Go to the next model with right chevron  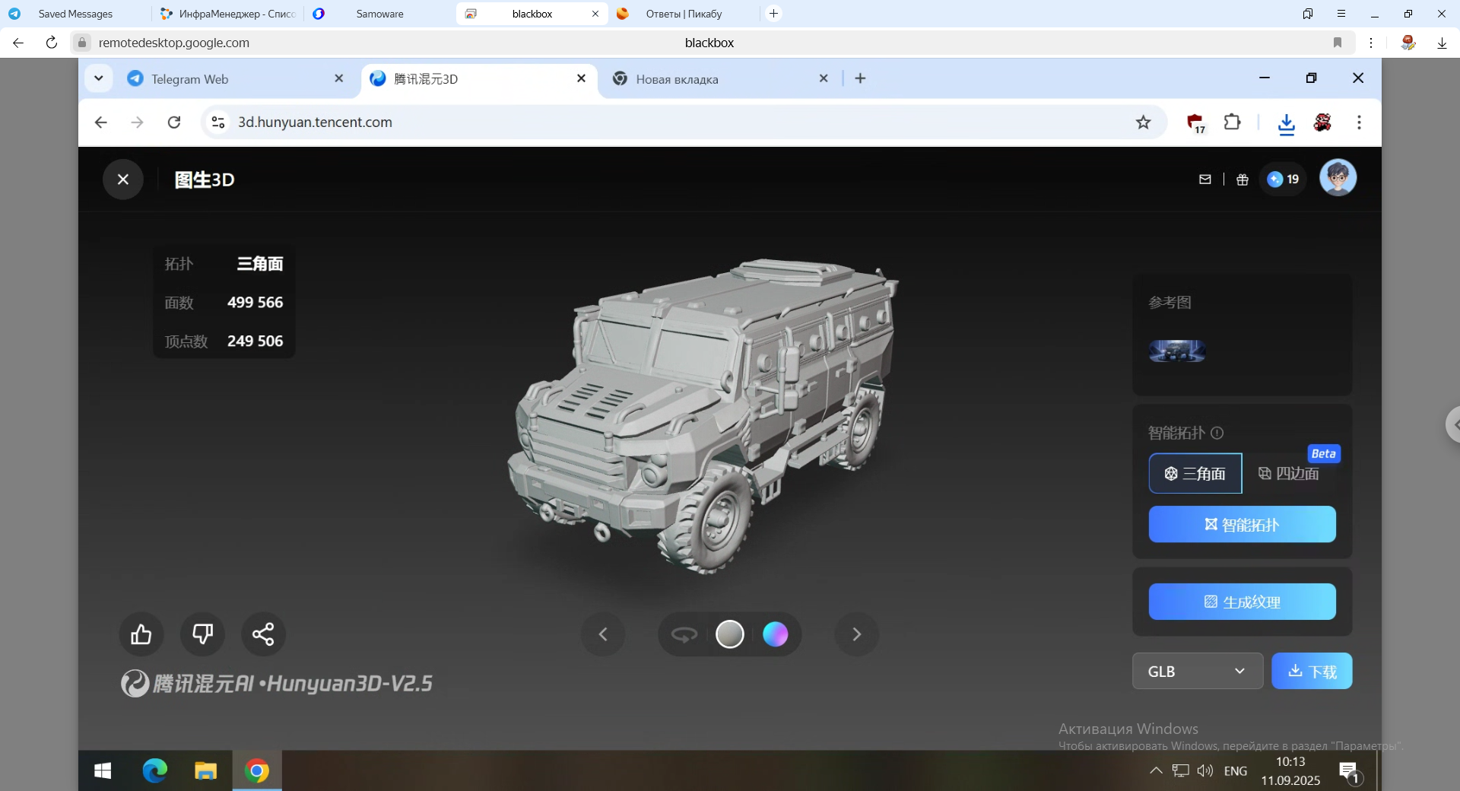tap(857, 634)
